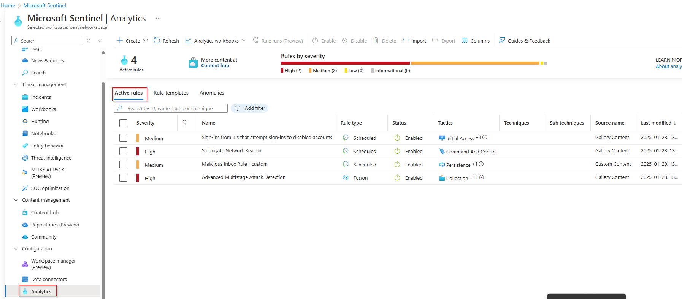Click info icon next to Persistence tactic

tap(481, 164)
